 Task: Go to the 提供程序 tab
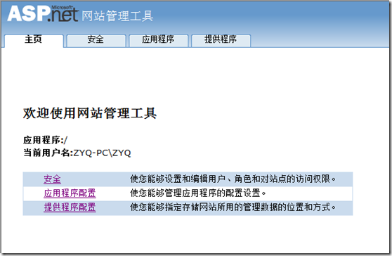[221, 41]
